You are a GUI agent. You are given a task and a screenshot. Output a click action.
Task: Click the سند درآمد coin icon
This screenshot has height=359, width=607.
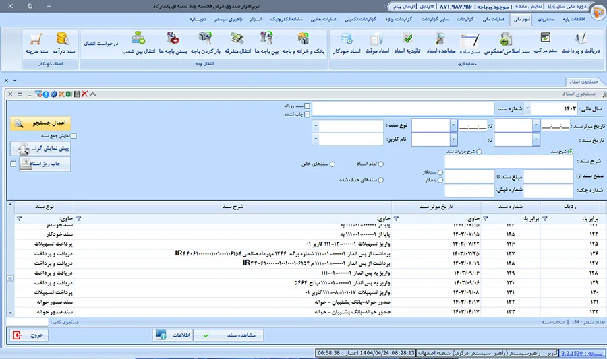tap(63, 42)
